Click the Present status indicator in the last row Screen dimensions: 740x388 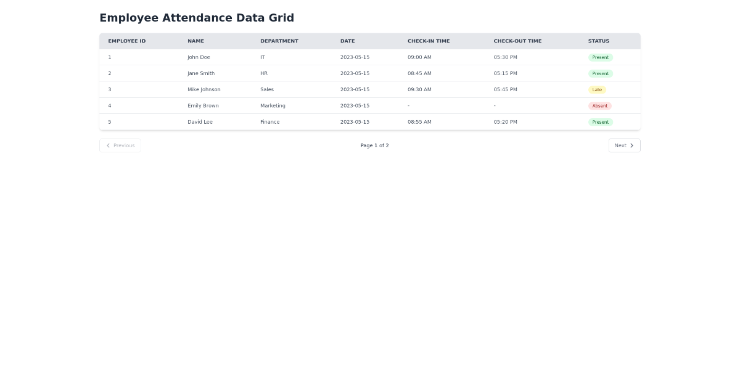pos(600,121)
